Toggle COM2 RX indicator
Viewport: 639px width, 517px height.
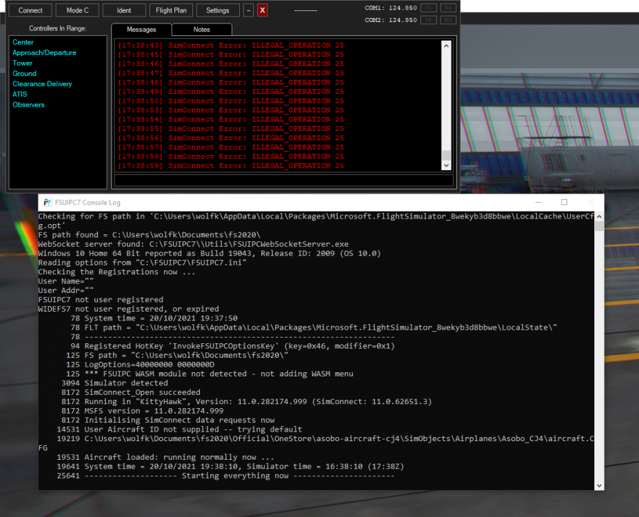pos(448,20)
